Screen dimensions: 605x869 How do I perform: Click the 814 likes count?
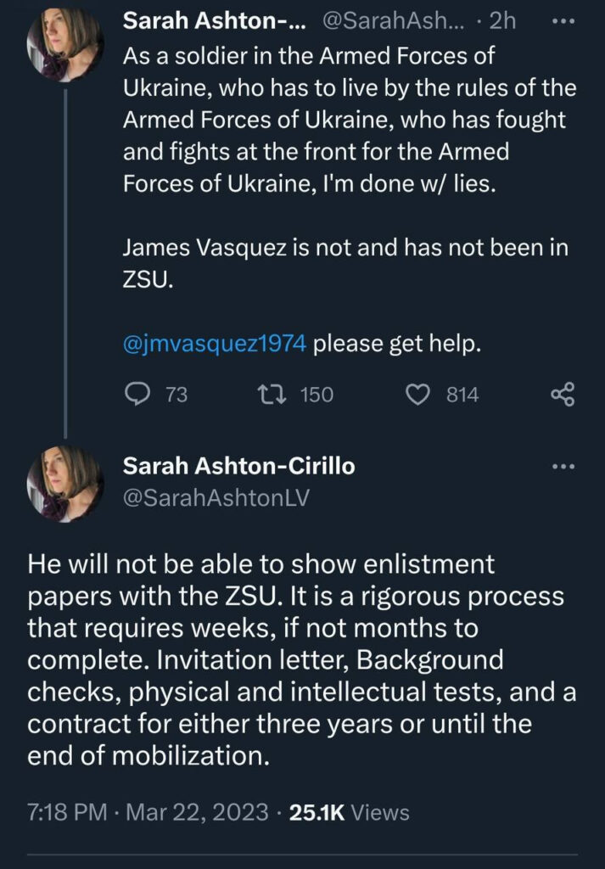pos(462,395)
